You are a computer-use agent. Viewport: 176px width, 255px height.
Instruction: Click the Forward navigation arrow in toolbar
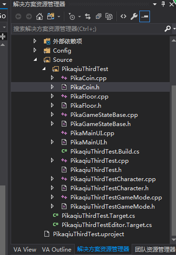pyautogui.click(x=29, y=16)
